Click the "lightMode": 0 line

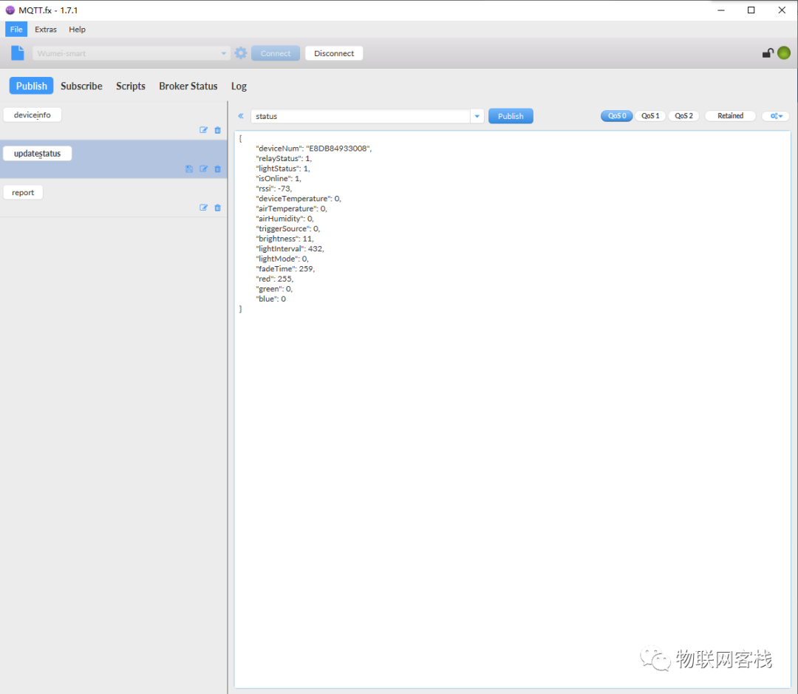282,259
